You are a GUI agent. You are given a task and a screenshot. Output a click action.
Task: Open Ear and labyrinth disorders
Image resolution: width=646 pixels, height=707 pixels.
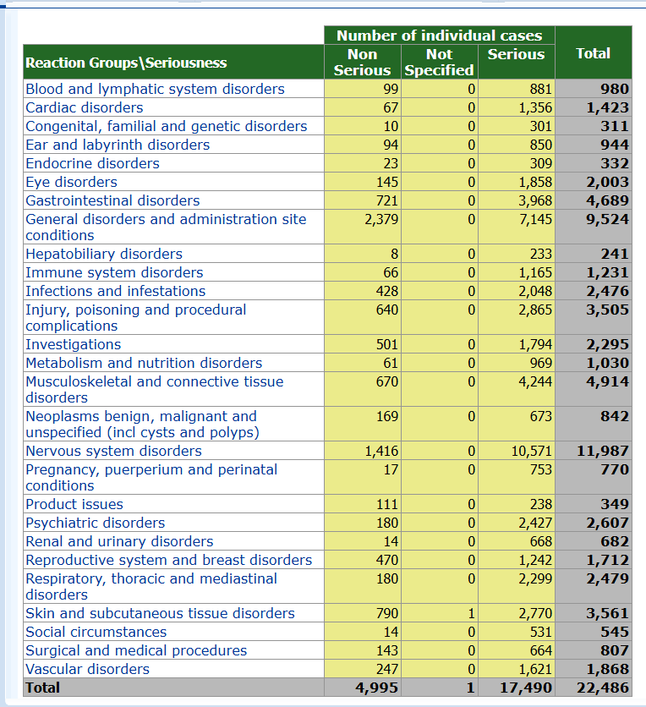click(118, 145)
